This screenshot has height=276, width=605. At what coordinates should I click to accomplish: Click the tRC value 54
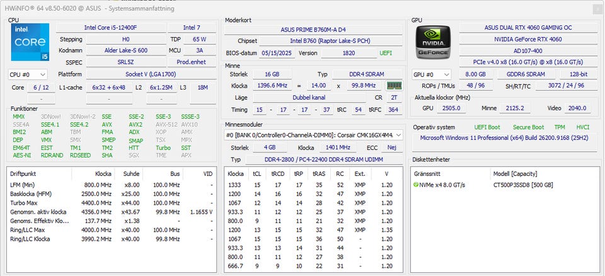pyautogui.click(x=359, y=110)
